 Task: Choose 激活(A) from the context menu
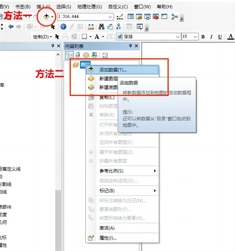128,228
